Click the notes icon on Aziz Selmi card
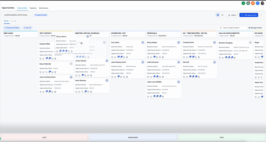The image size is (266, 142). [121, 57]
